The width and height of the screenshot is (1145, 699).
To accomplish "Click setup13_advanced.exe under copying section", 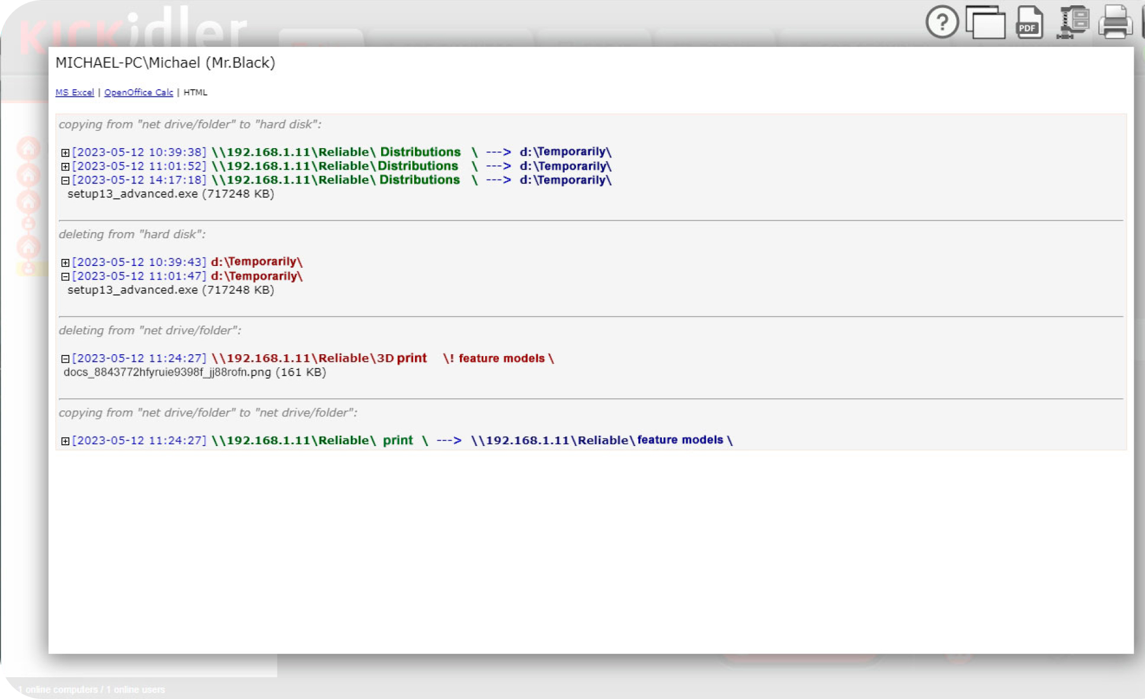I will (171, 194).
